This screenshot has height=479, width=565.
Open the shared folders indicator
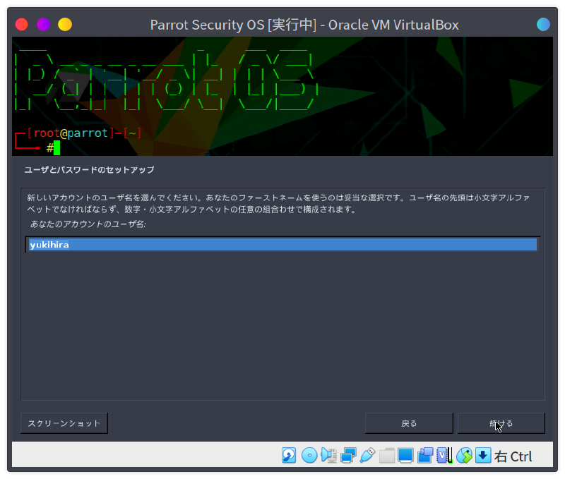click(386, 455)
